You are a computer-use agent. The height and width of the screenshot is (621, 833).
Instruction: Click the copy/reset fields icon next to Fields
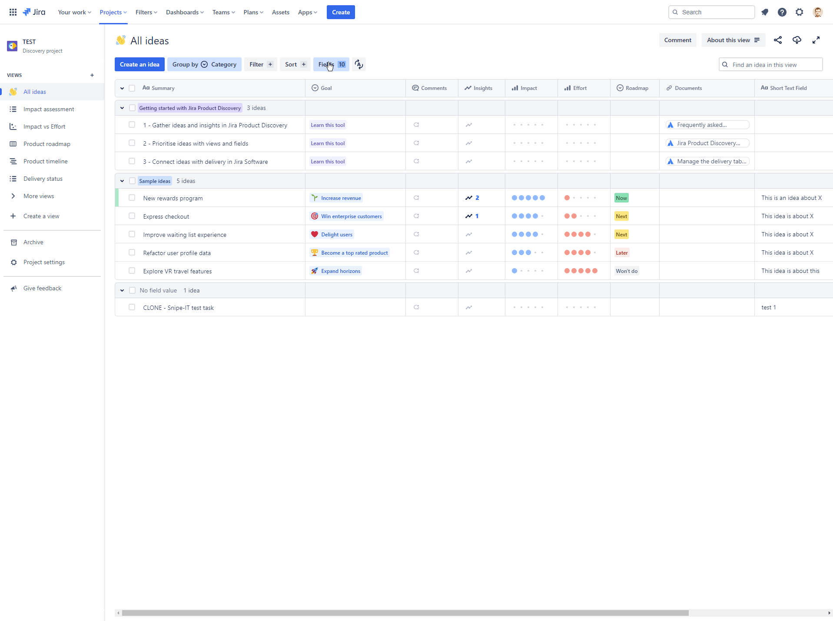(x=358, y=64)
